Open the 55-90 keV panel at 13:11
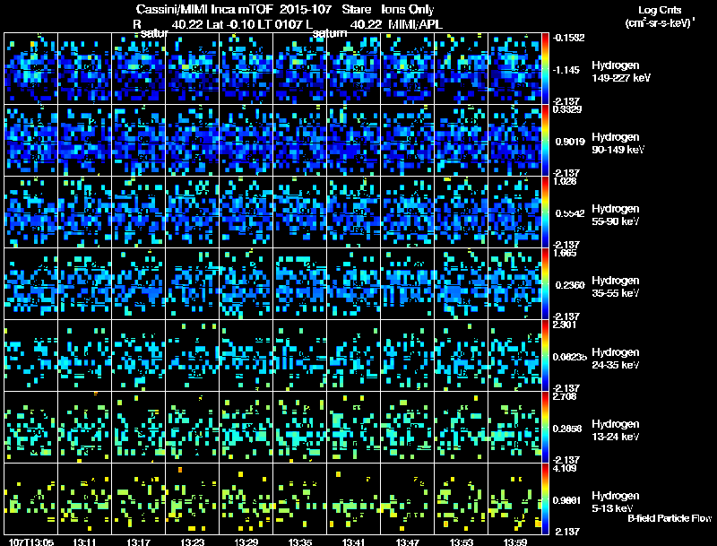This screenshot has height=546, width=717. pos(84,212)
